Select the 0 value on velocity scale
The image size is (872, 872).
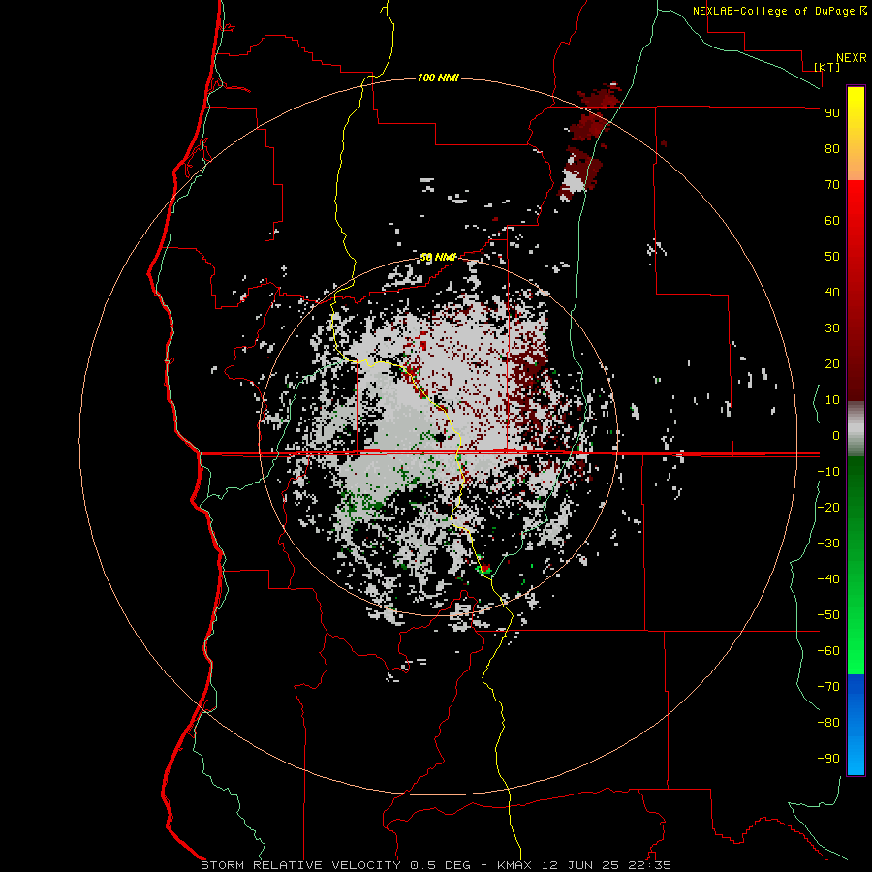point(836,435)
